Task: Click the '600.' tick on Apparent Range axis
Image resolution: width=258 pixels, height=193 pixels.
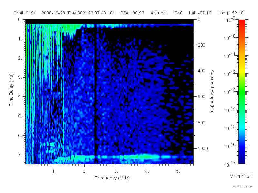Action: click(202, 97)
